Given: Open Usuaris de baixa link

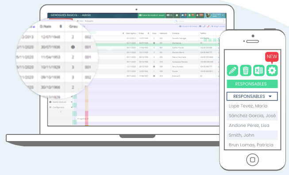Looking at the screenshot, I should point(188,26).
